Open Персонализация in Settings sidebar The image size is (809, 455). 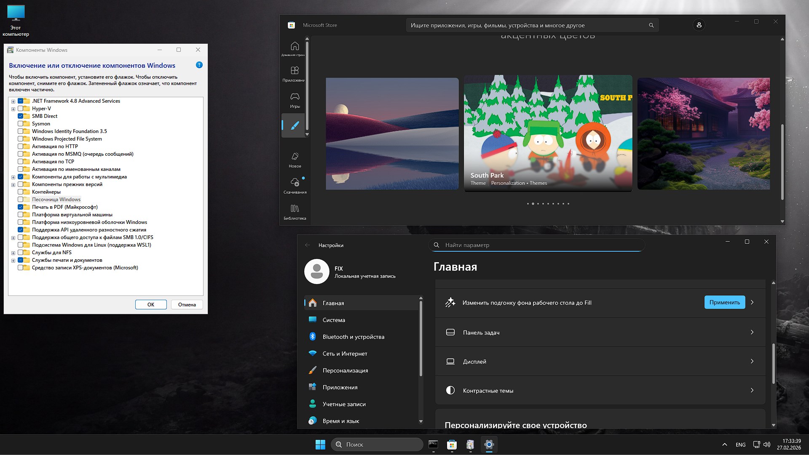(345, 370)
